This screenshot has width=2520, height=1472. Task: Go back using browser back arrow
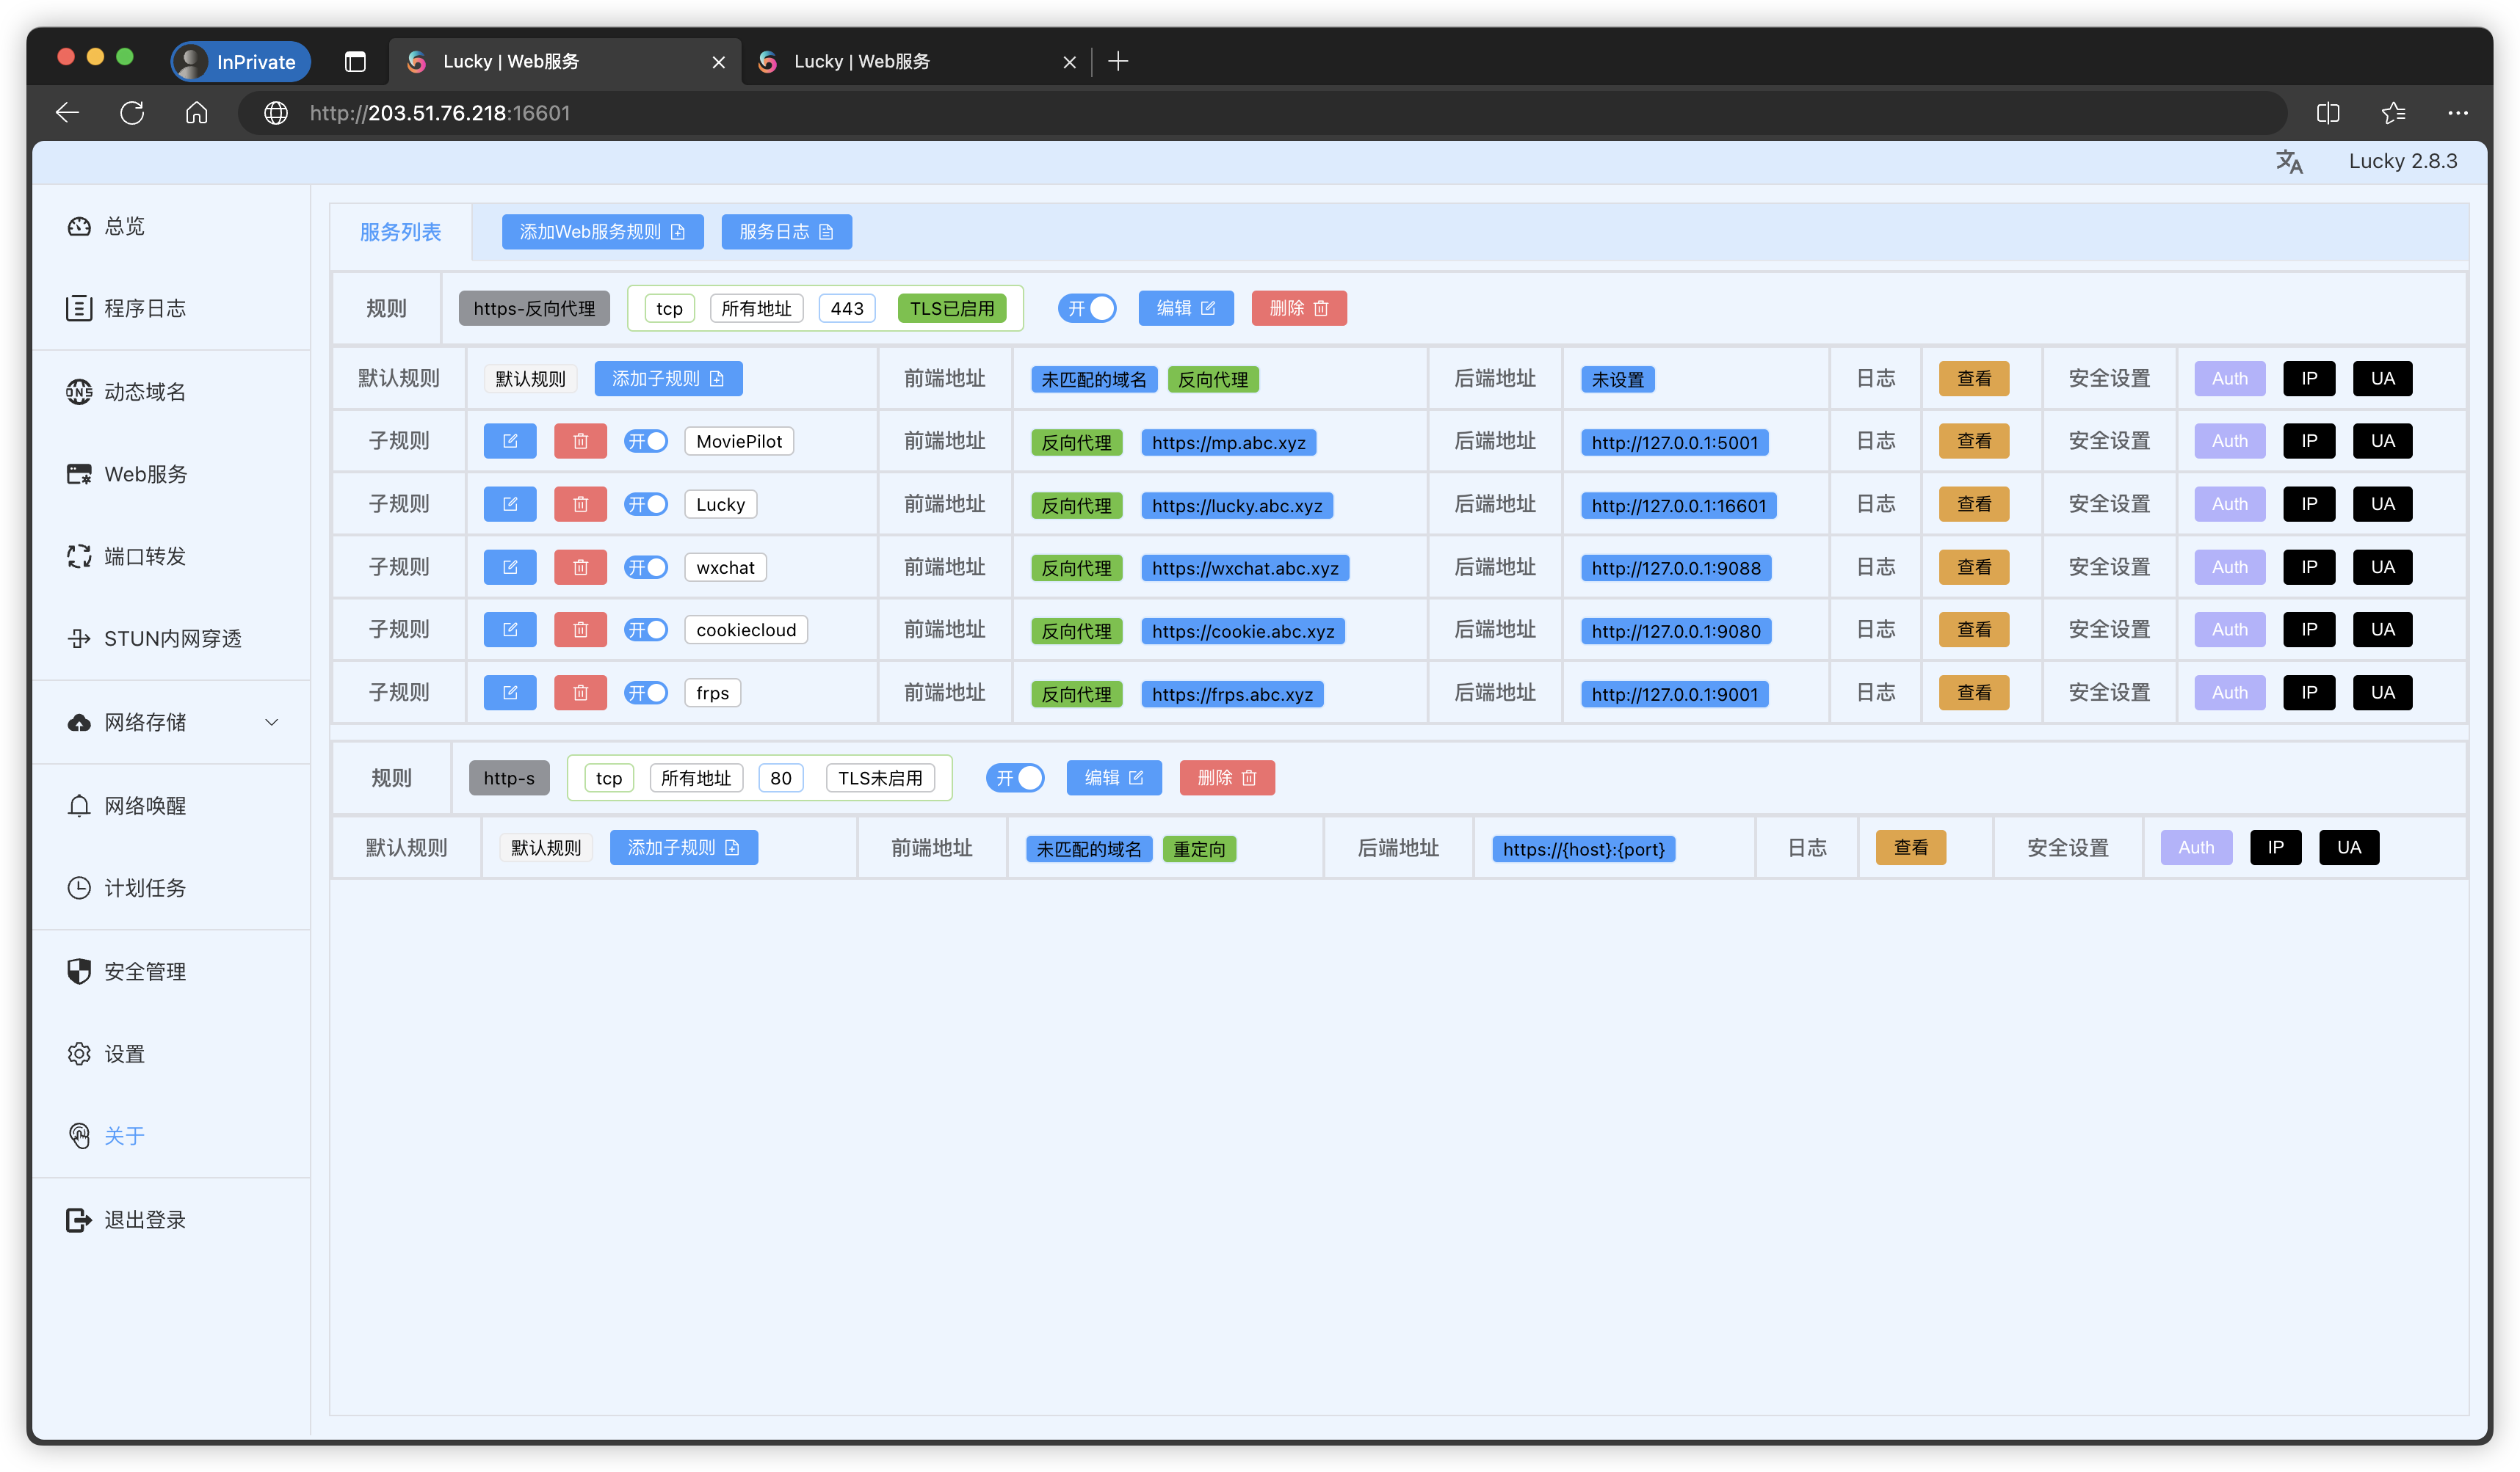(x=67, y=113)
